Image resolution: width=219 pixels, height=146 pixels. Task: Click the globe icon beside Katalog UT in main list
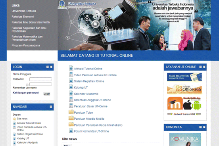point(71,87)
